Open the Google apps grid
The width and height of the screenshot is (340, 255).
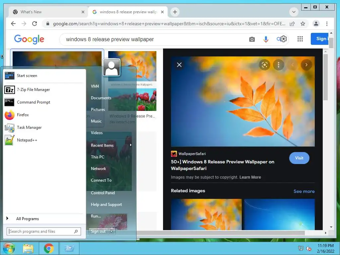(300, 39)
